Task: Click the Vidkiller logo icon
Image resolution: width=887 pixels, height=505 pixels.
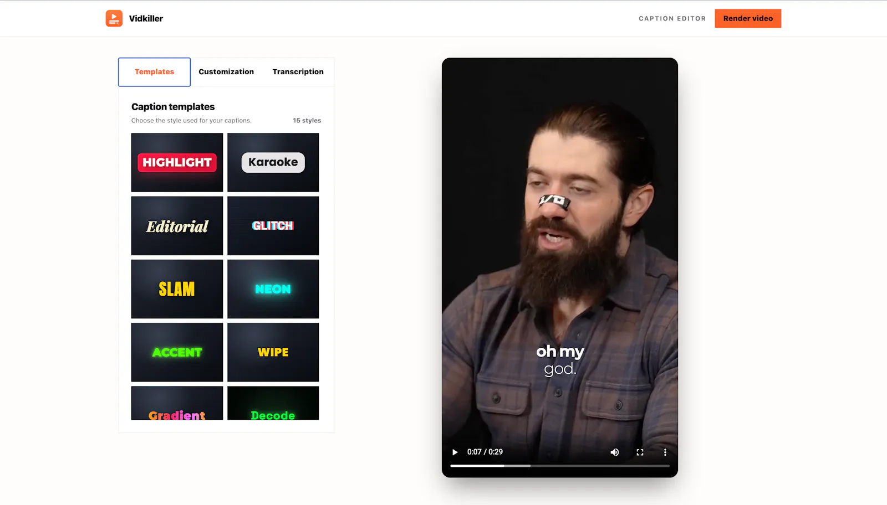Action: coord(114,18)
